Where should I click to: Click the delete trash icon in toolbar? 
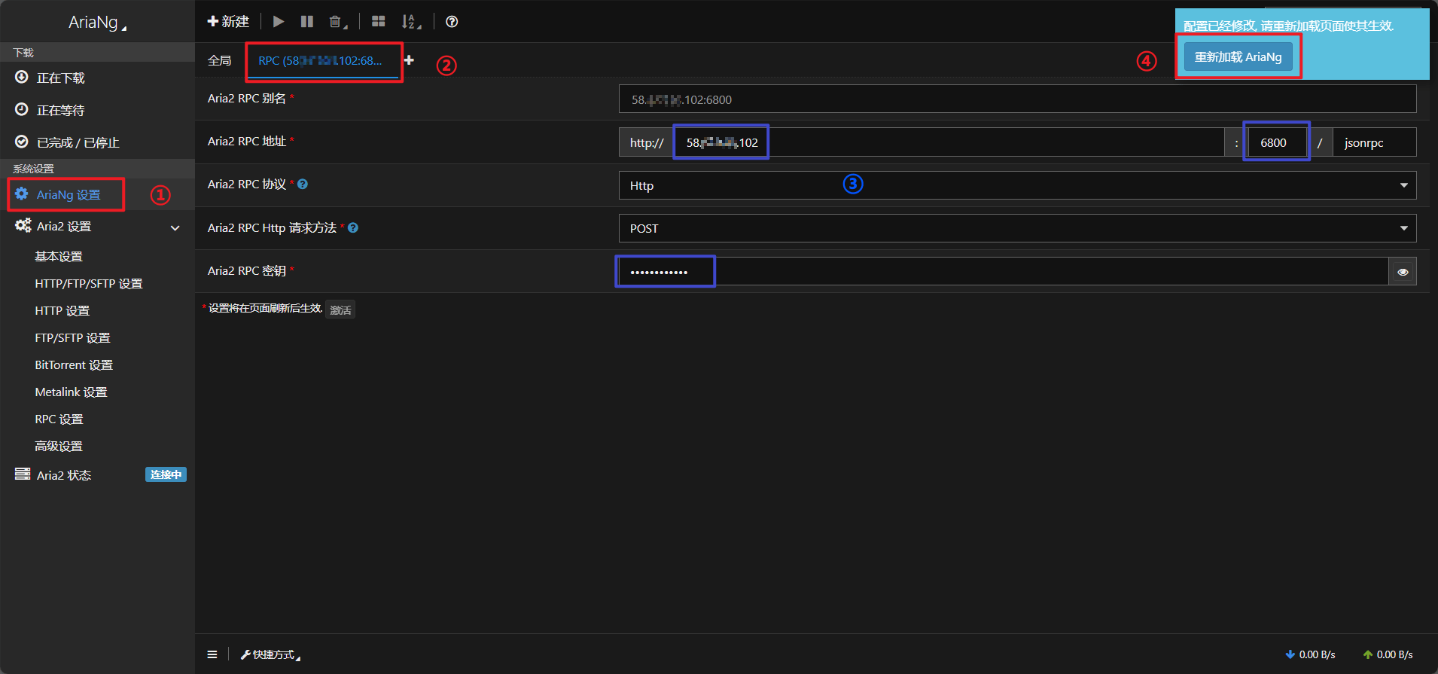[336, 22]
